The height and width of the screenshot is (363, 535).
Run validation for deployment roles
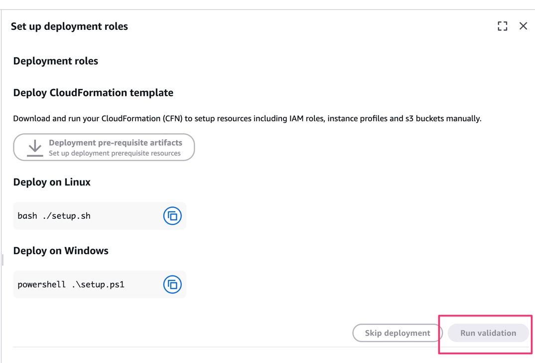pyautogui.click(x=488, y=333)
